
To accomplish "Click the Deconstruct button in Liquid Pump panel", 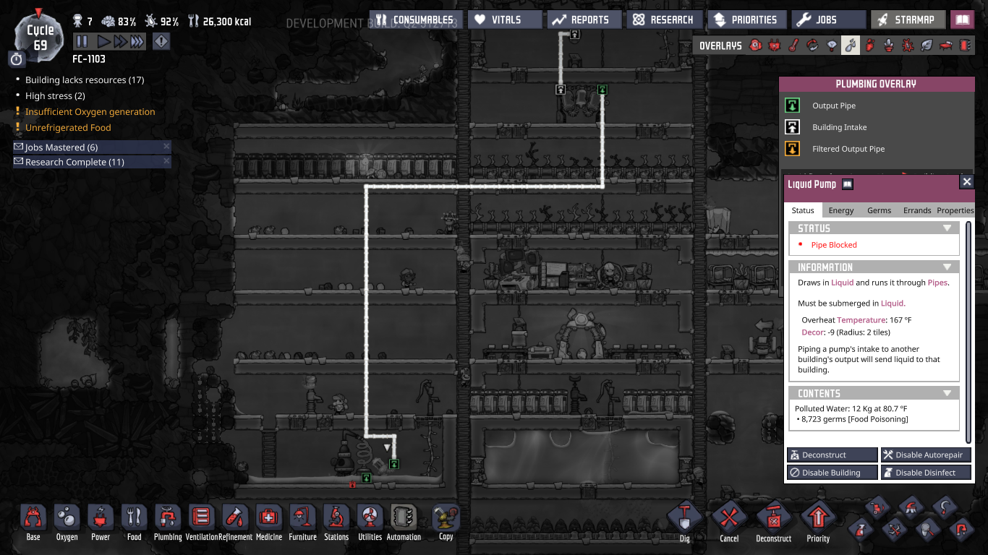I will pyautogui.click(x=832, y=455).
